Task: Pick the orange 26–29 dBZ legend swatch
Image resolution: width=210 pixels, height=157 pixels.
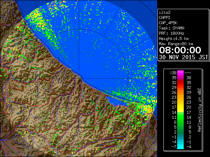Action: (180, 93)
